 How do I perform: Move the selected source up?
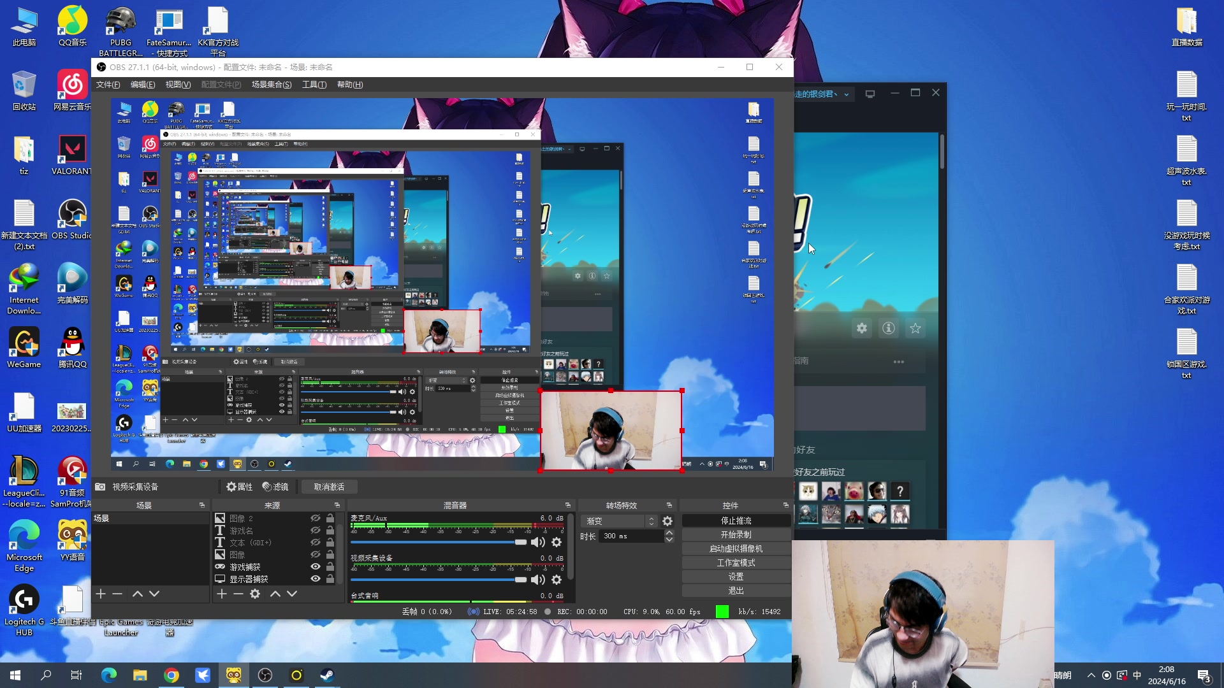point(275,594)
